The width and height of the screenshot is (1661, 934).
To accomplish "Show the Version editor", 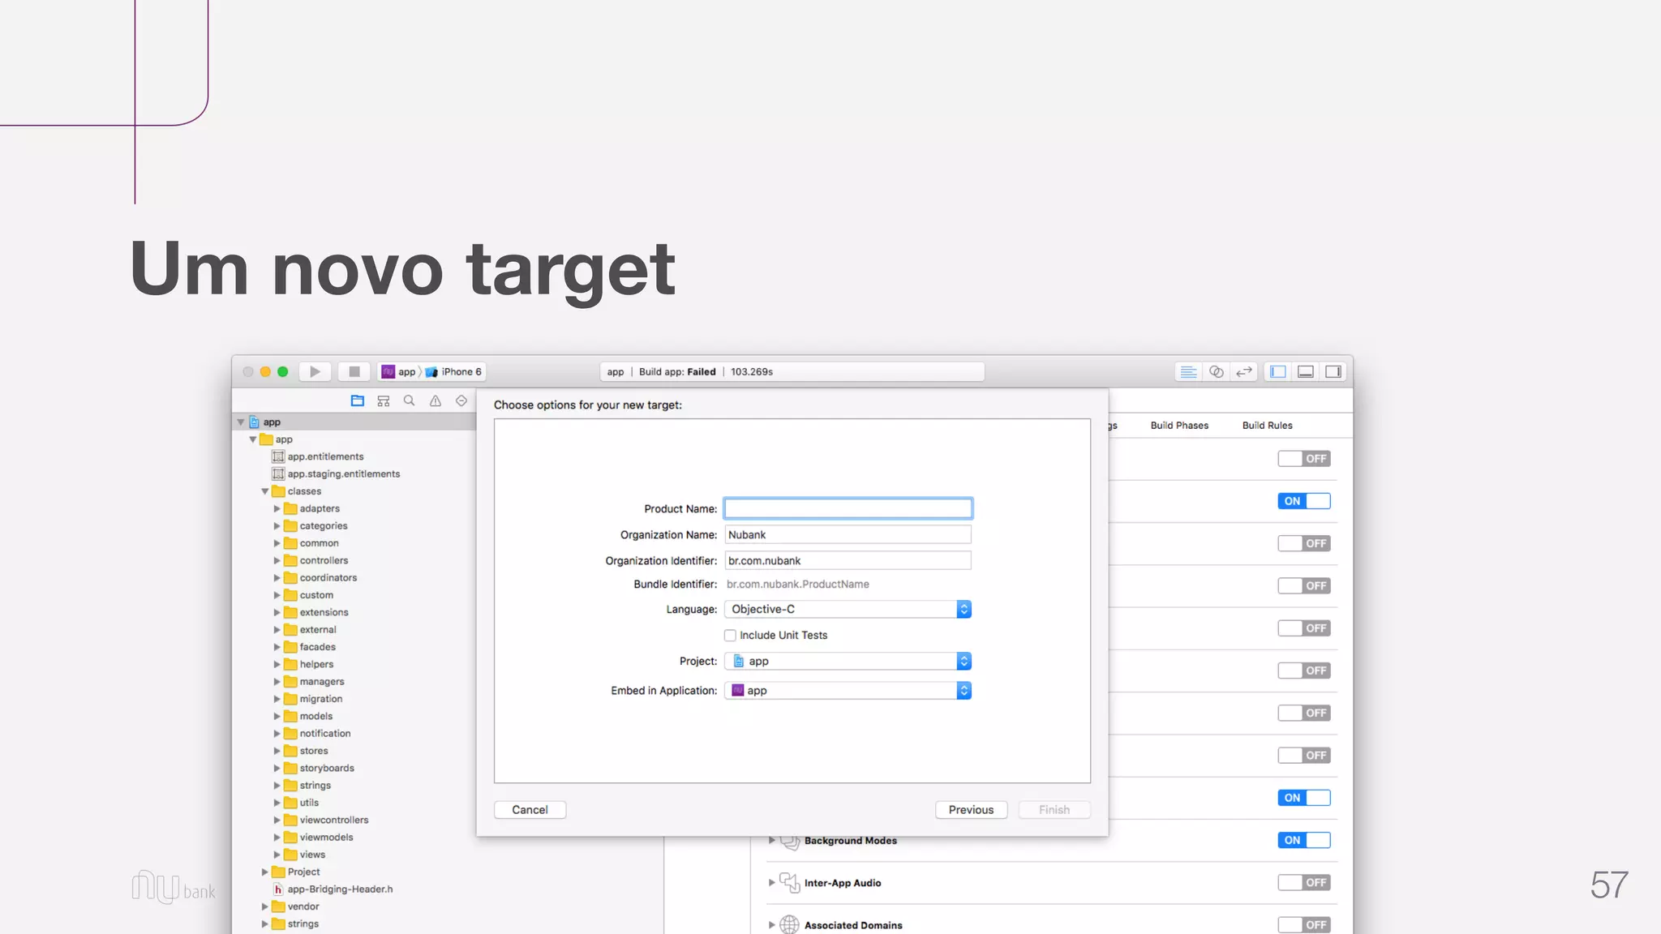I will pos(1243,371).
